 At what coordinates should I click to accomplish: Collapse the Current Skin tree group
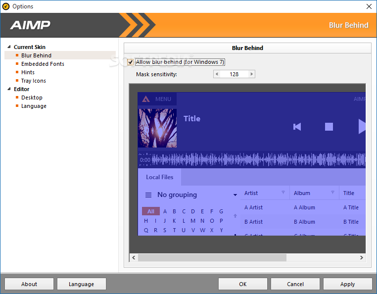(x=9, y=47)
